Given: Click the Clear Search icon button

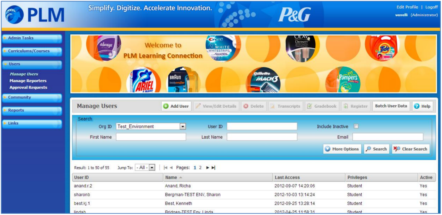Looking at the screenshot, I should (397, 149).
